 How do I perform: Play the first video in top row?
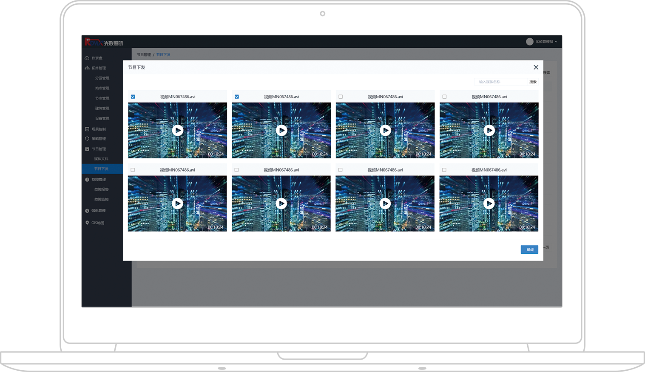click(x=178, y=130)
